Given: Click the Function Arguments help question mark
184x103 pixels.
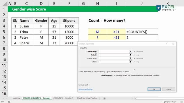Looking at the screenshot, I should [166, 44].
